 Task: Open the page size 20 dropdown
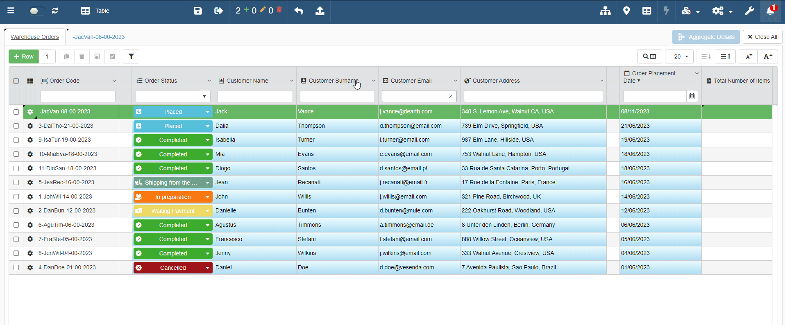679,56
